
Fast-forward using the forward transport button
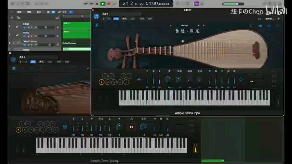(x=91, y=4)
